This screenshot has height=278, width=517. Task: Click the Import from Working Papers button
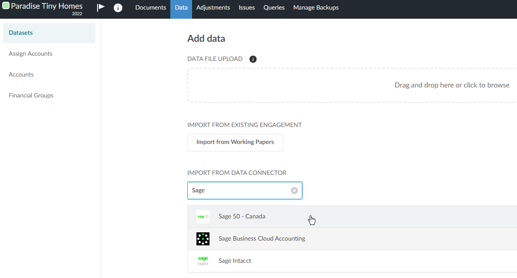235,142
